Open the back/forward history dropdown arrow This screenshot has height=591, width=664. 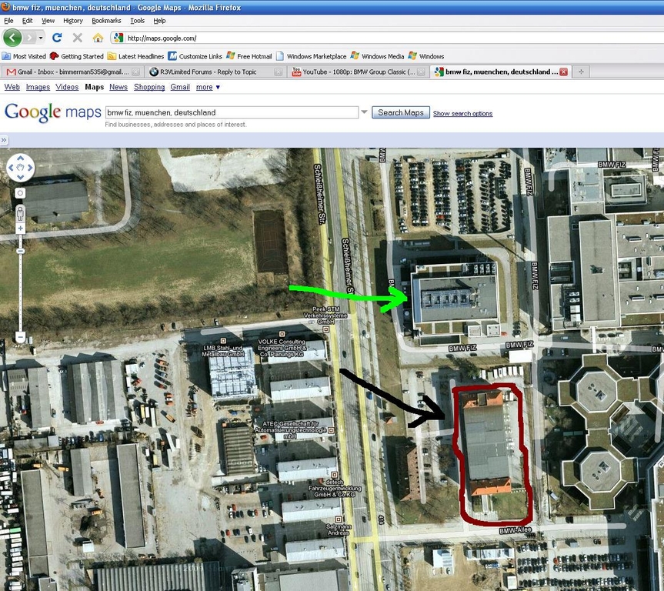[41, 38]
